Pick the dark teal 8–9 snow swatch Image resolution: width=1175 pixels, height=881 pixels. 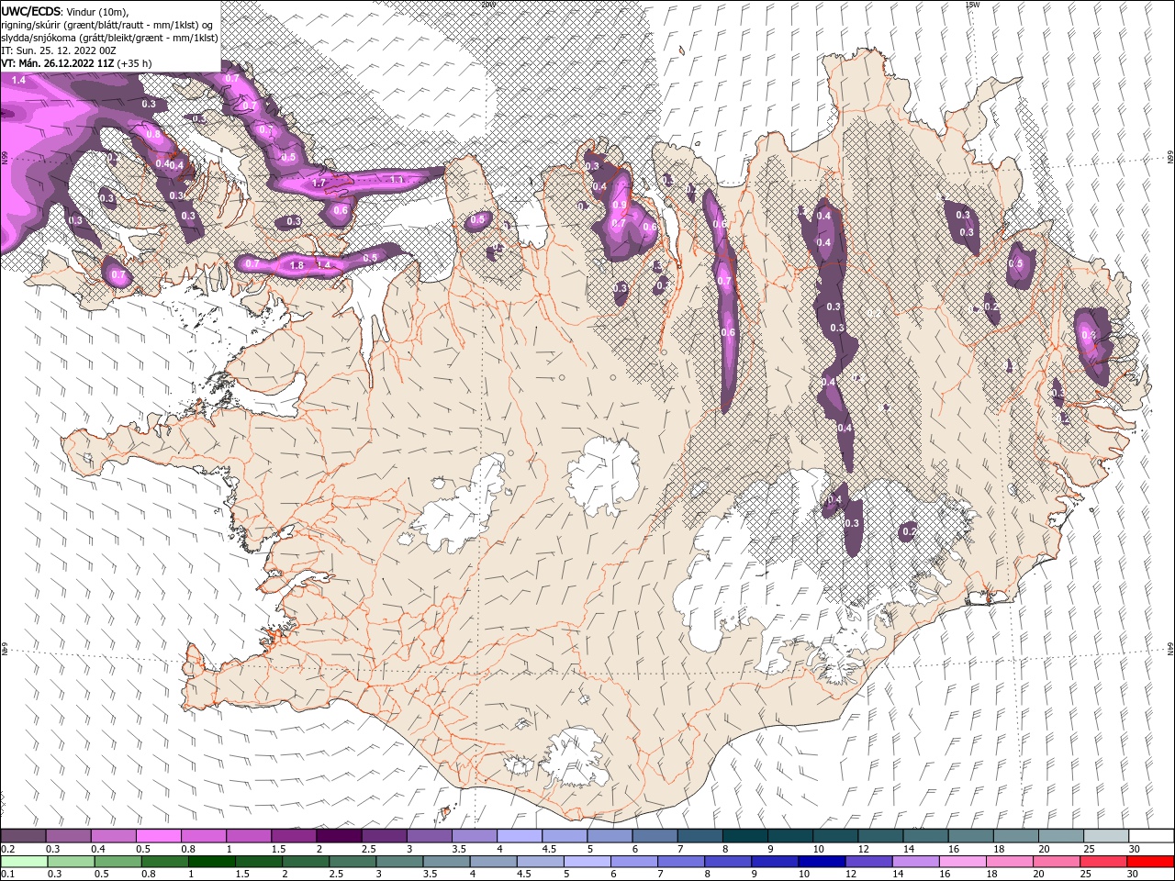point(745,836)
